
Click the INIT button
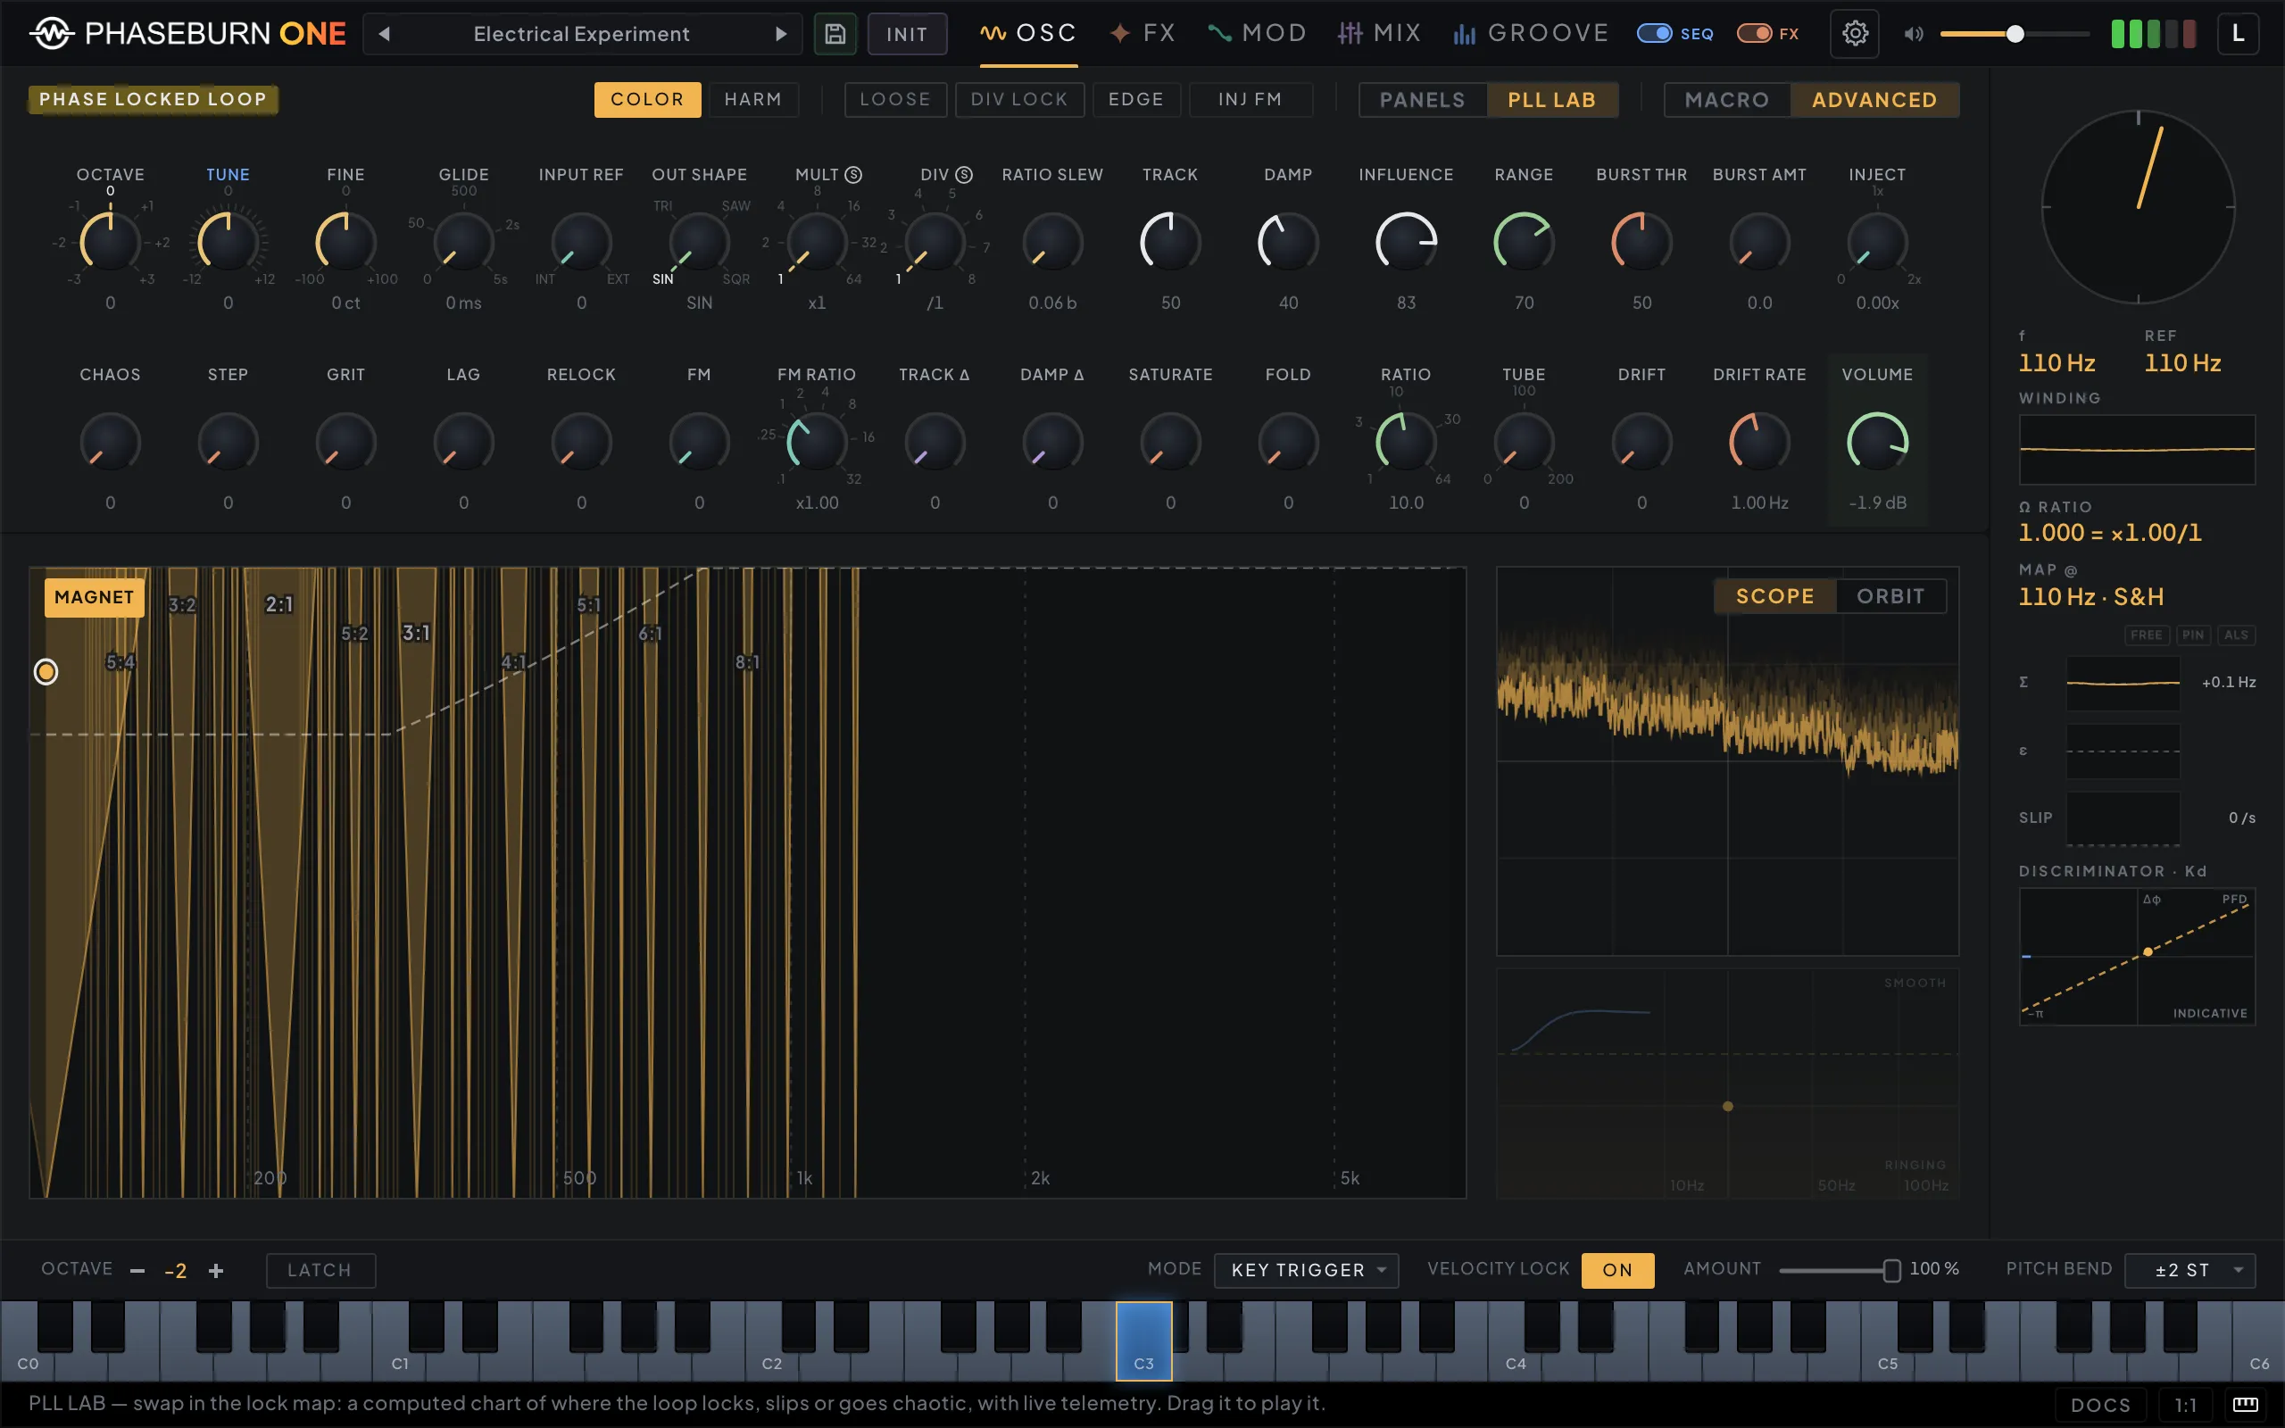[x=907, y=34]
